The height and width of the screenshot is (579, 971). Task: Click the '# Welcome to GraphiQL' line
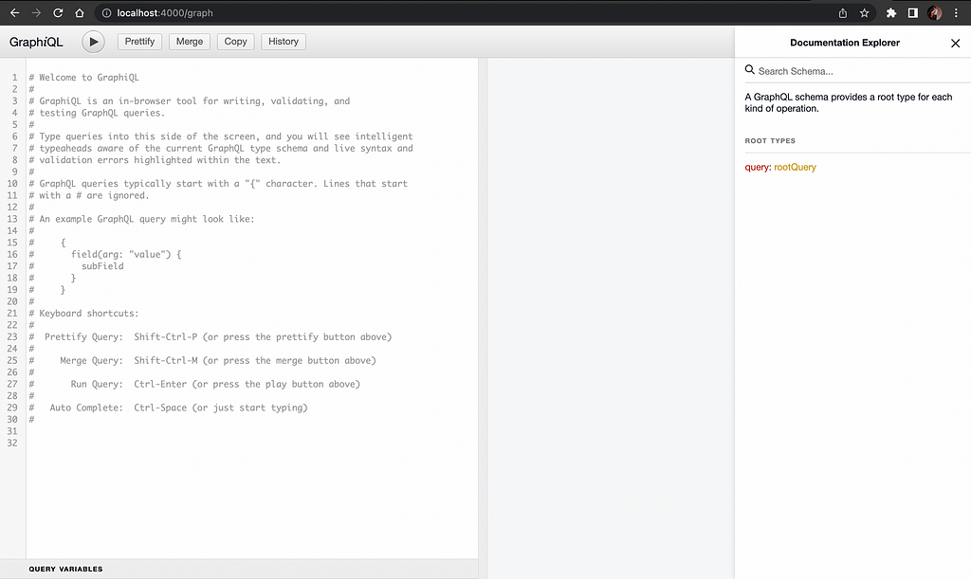click(83, 78)
